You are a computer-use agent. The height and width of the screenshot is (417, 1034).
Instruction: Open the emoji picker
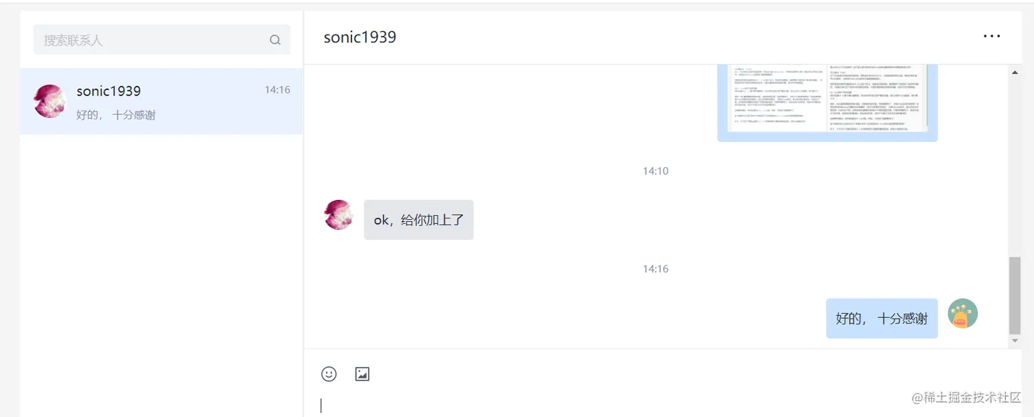click(x=329, y=373)
